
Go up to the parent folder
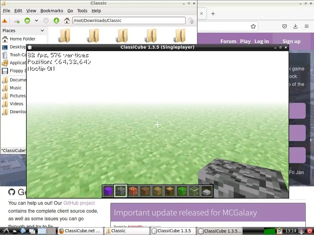click(56, 21)
